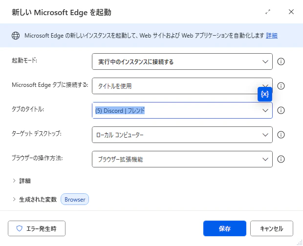Click the キャンセル button
The image size is (303, 246).
click(272, 228)
